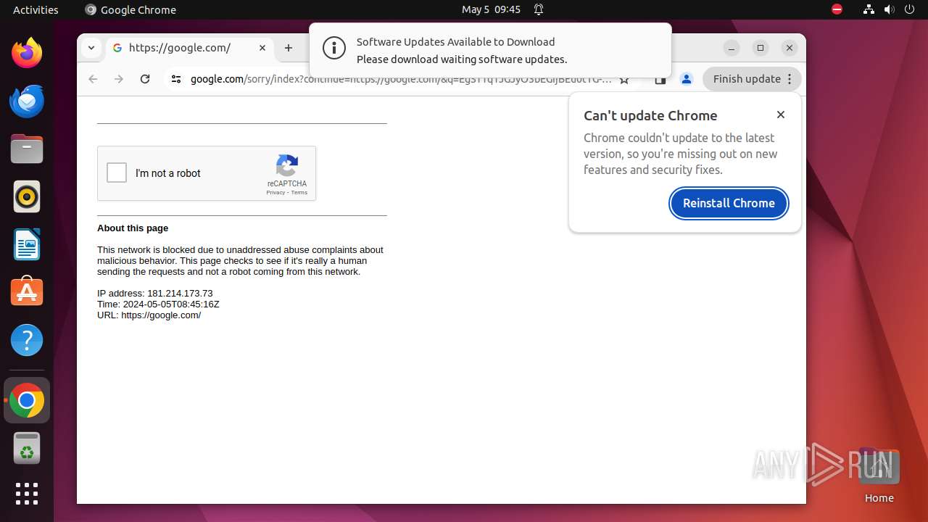This screenshot has width=928, height=522.
Task: Go back to previous page
Action: tap(93, 79)
